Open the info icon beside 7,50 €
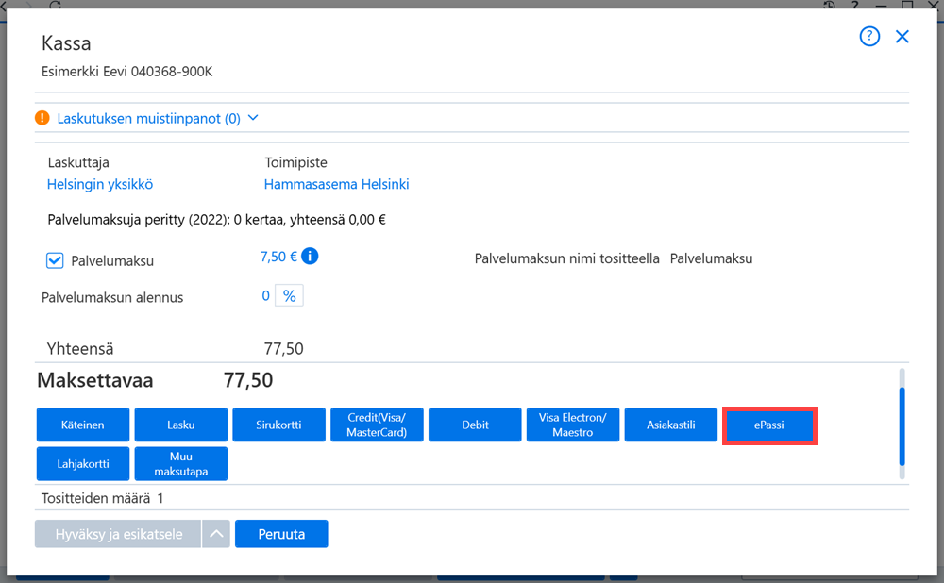Image resolution: width=944 pixels, height=583 pixels. coord(310,257)
